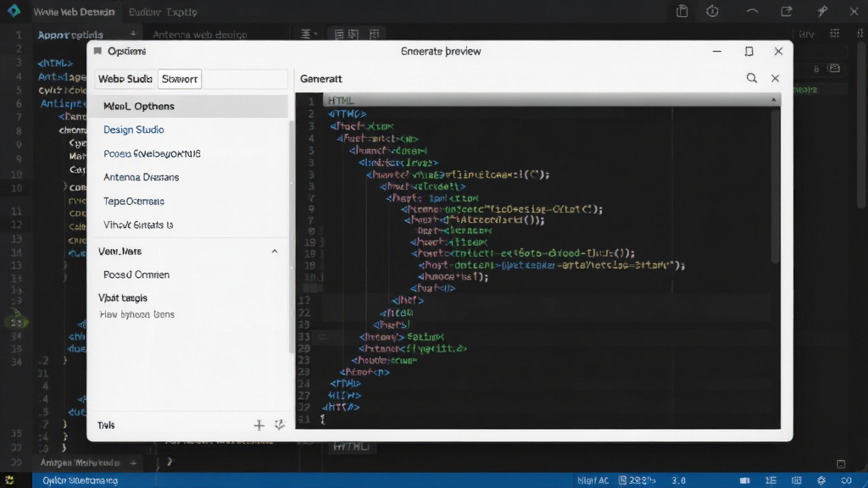Click the settings gear in the status bar
Image resolution: width=868 pixels, height=488 pixels.
(x=821, y=480)
